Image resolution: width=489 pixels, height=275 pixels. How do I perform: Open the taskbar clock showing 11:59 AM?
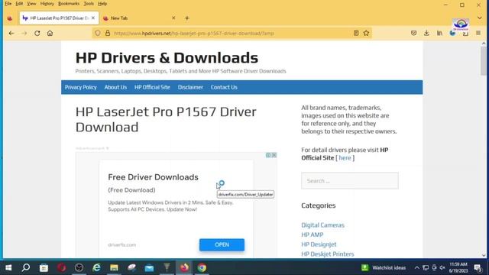458,267
